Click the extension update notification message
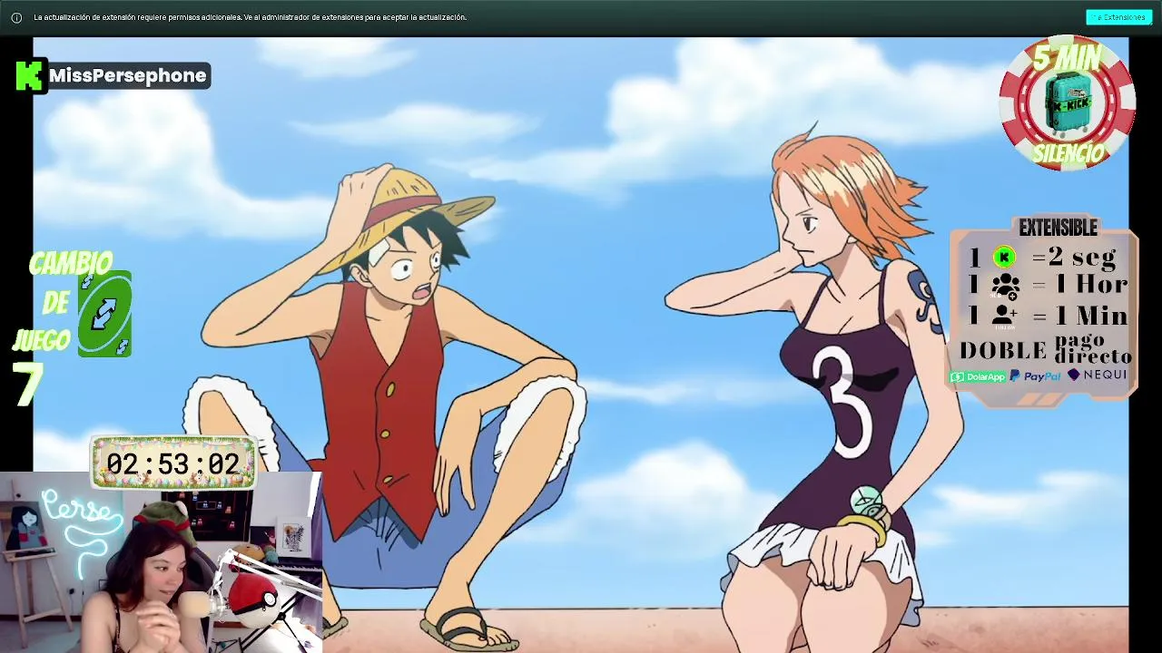1162x653 pixels. [x=250, y=17]
